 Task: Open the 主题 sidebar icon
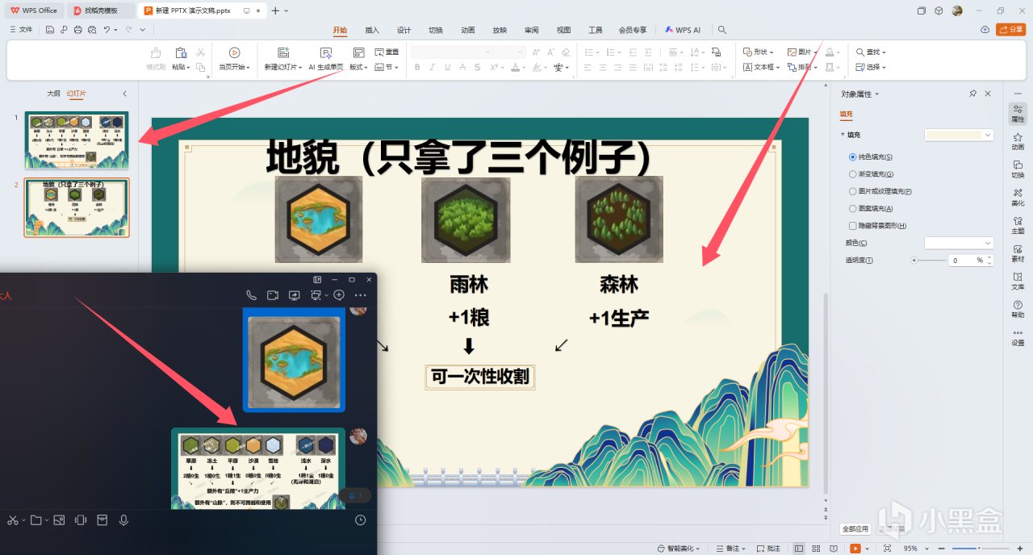pyautogui.click(x=1018, y=225)
